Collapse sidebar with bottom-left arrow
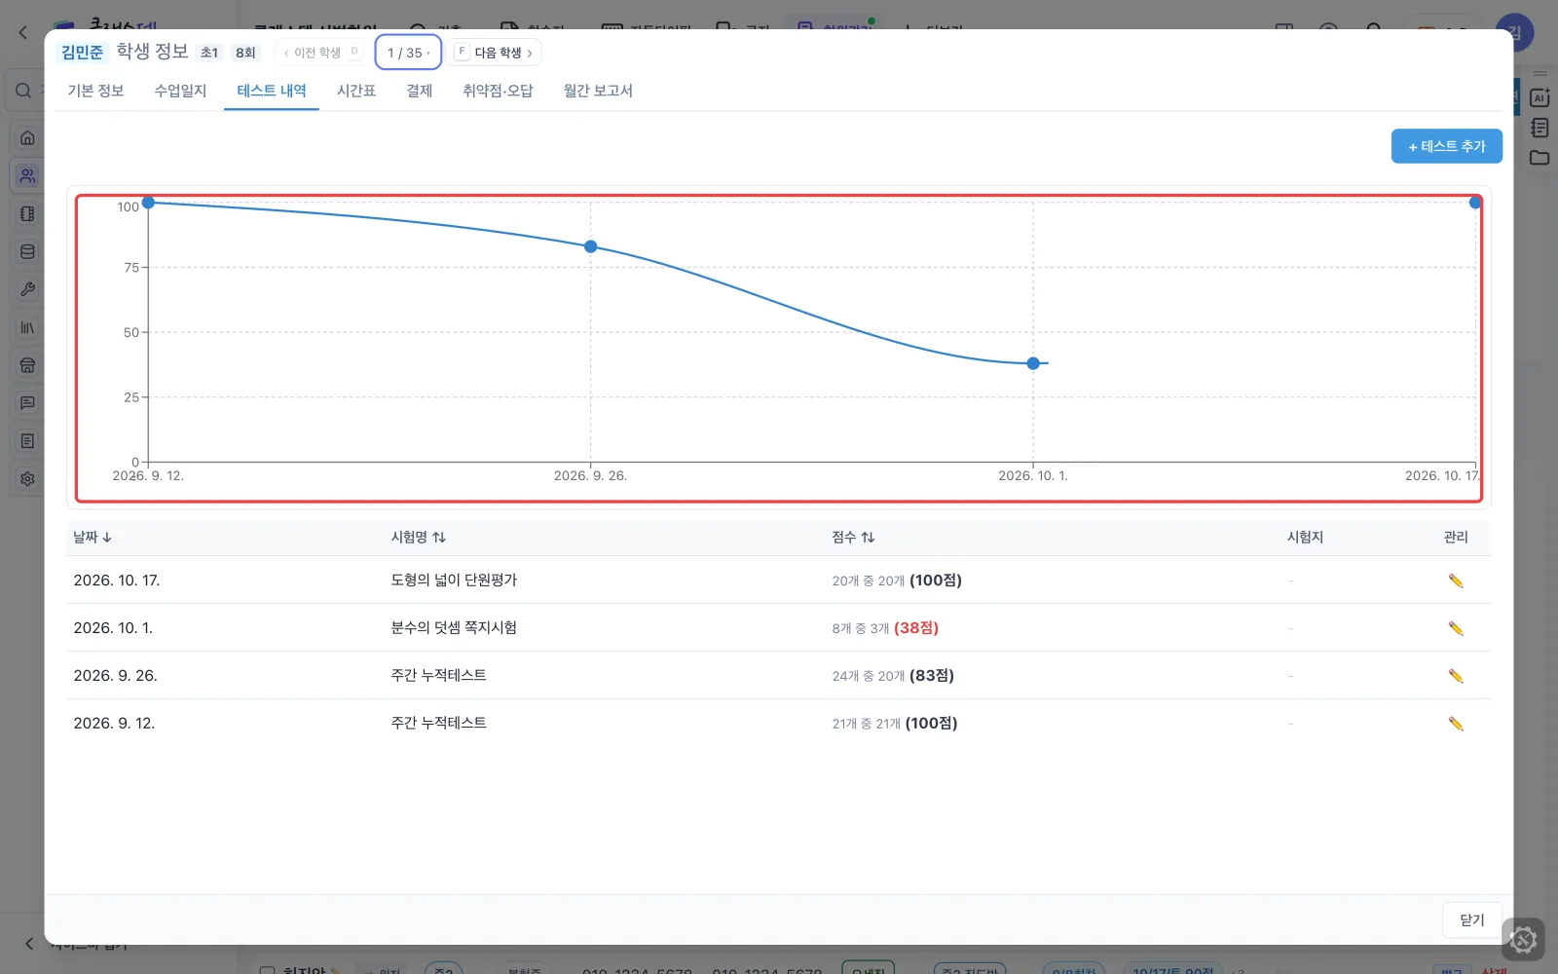The width and height of the screenshot is (1558, 974). (29, 943)
